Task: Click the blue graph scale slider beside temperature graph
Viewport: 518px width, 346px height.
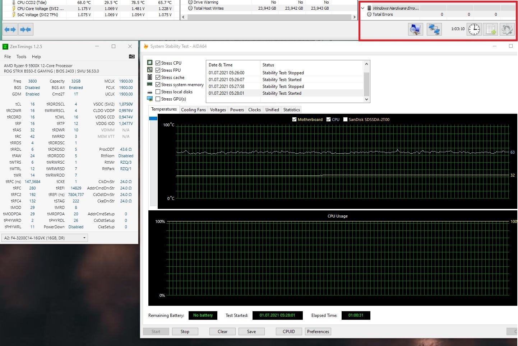Action: pyautogui.click(x=153, y=118)
